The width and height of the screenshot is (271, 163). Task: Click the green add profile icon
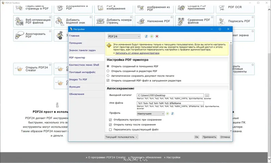(167, 114)
